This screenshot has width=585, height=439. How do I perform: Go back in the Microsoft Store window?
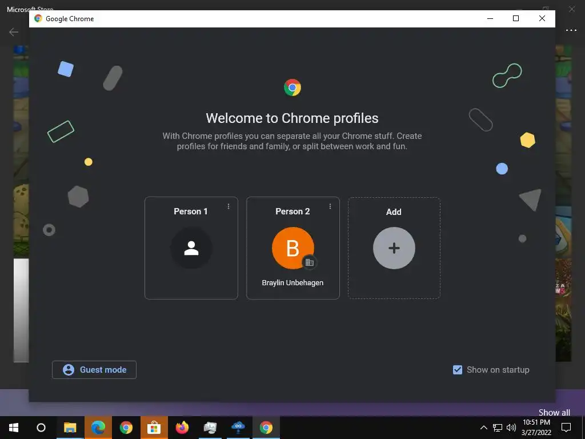pos(14,32)
